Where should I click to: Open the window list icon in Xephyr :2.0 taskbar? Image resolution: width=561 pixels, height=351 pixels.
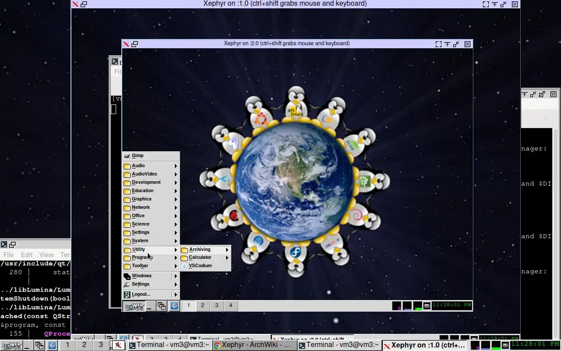click(162, 306)
